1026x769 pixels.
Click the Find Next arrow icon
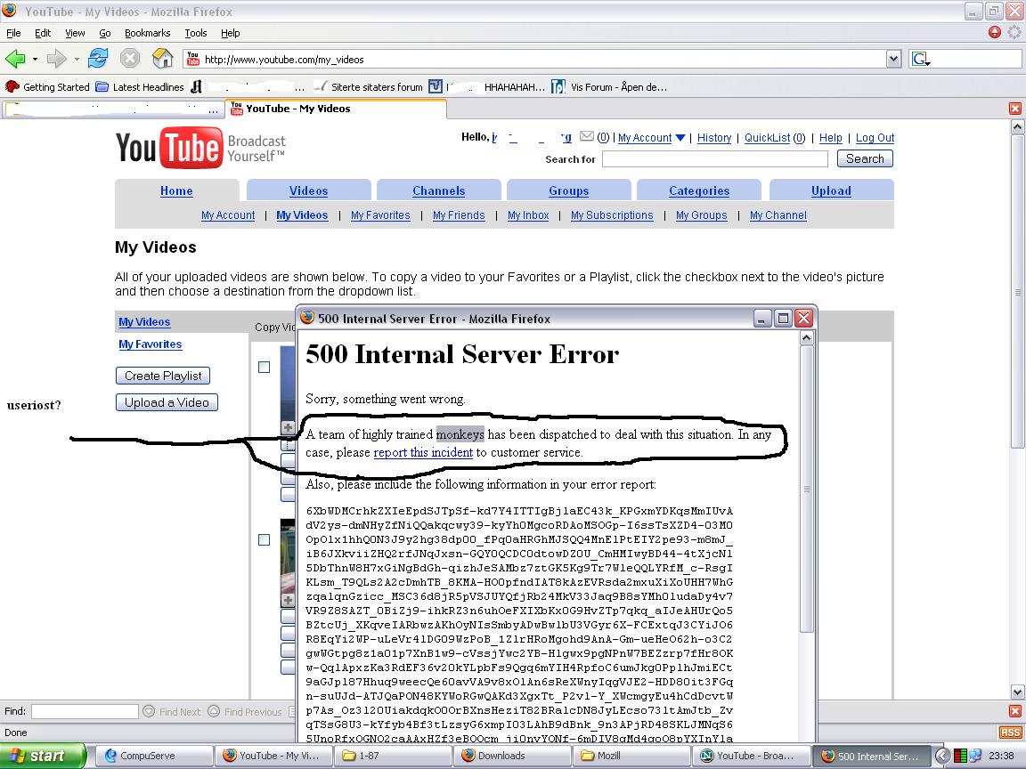point(149,711)
